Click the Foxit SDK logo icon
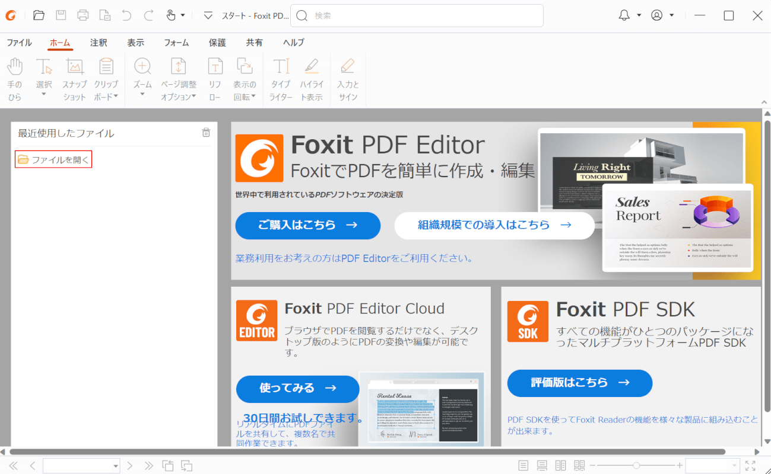This screenshot has height=474, width=771. [528, 321]
